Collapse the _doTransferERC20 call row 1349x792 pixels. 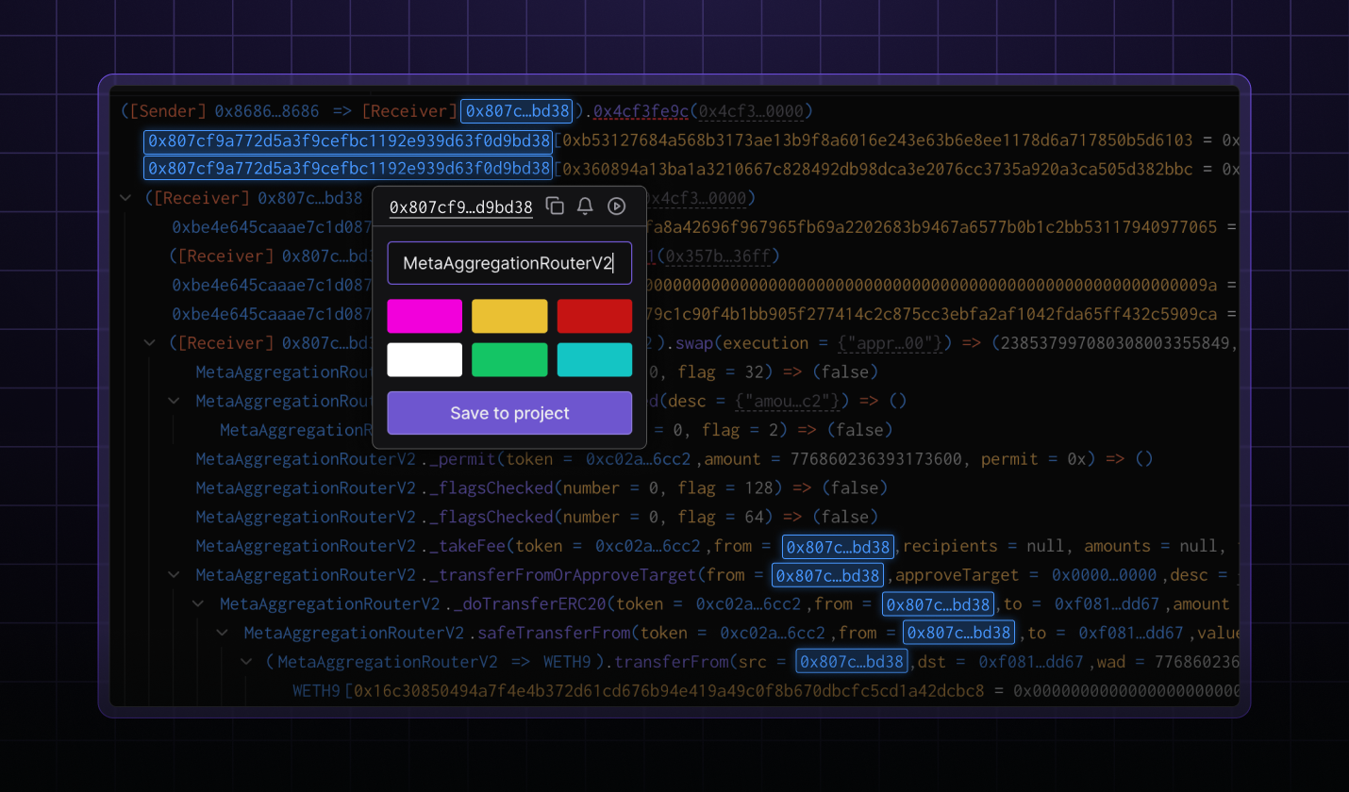198,604
